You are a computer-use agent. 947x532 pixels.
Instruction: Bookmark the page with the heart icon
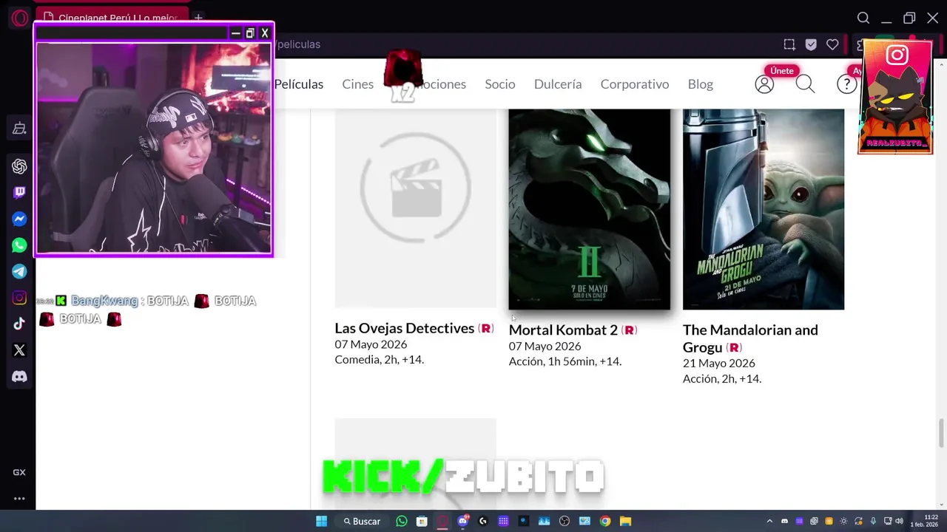[832, 44]
